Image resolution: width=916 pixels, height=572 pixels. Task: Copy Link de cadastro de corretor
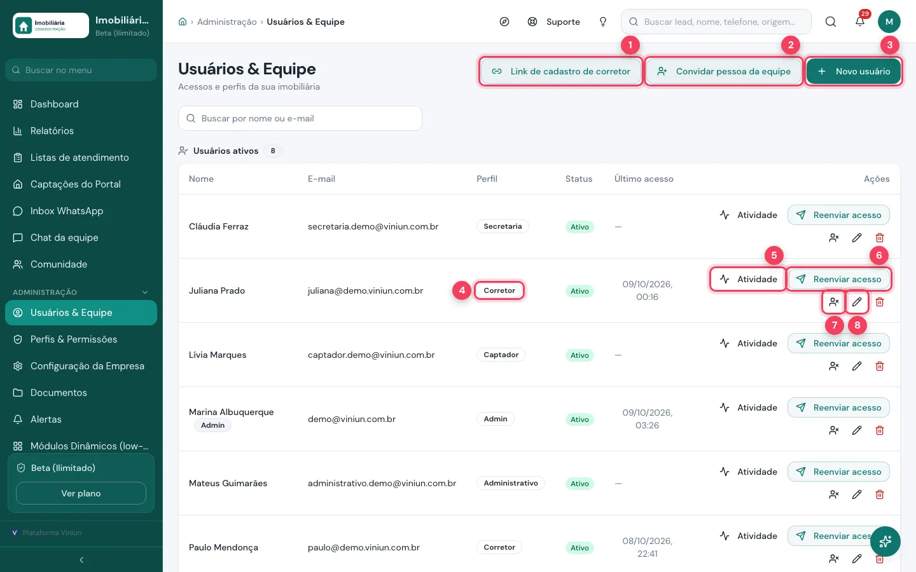tap(560, 71)
